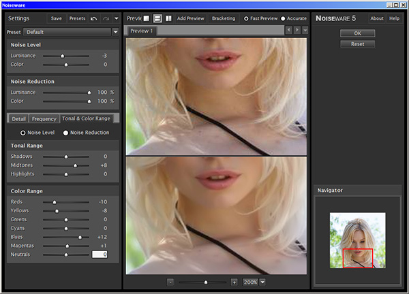
Task: Switch to the Frequency tab
Action: pyautogui.click(x=44, y=118)
